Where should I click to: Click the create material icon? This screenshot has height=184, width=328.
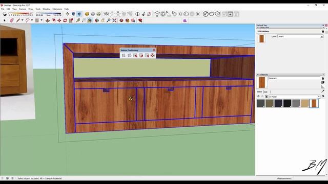coord(323,83)
